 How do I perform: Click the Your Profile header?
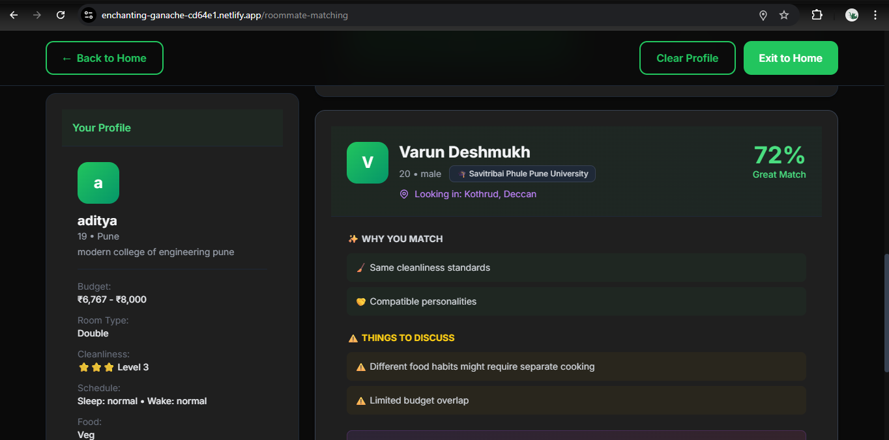[172, 128]
